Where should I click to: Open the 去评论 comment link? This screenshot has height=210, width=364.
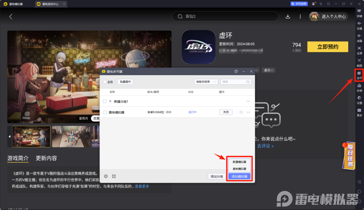tap(265, 146)
